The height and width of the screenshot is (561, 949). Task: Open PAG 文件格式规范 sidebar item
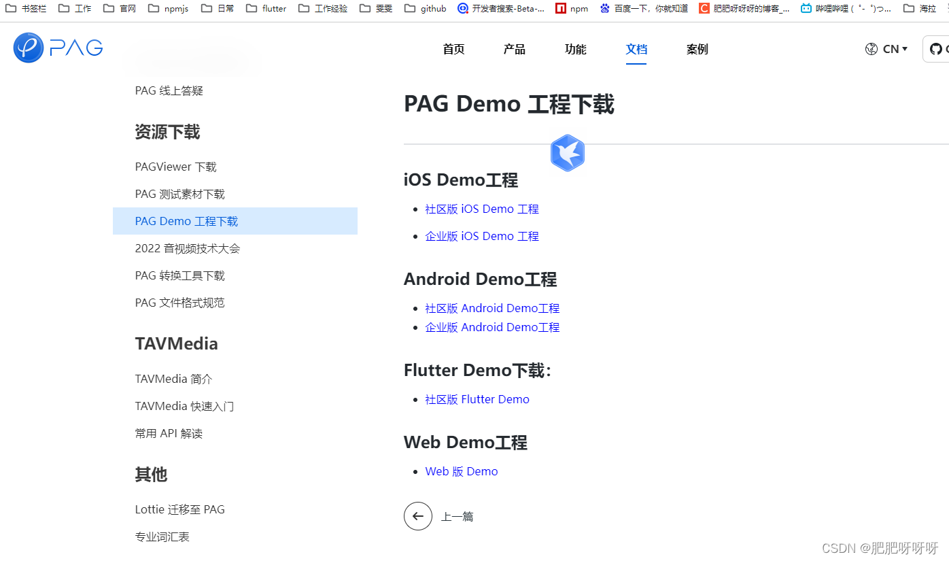tap(180, 303)
